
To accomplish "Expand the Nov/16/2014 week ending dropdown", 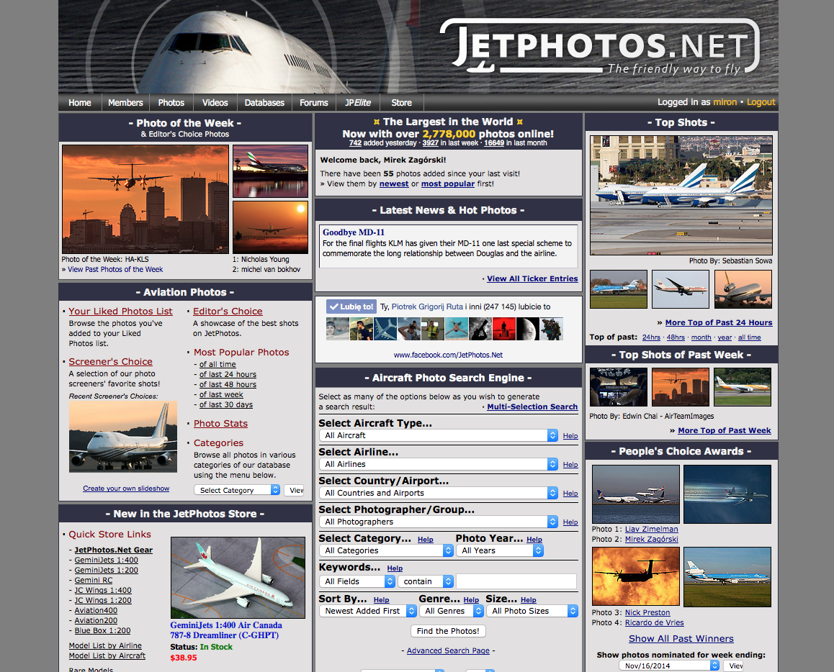I will (669, 666).
